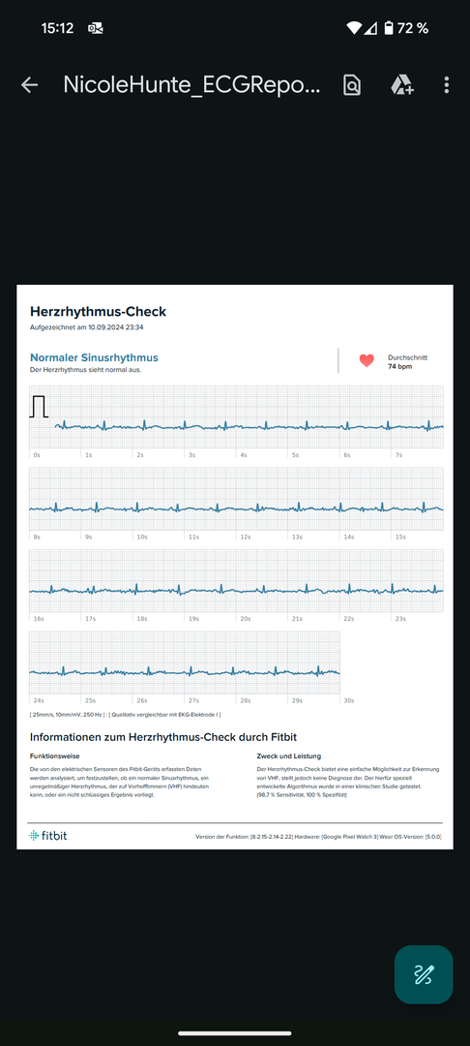Image resolution: width=470 pixels, height=1046 pixels.
Task: Tap the calibration pulse symbol on ECG
Action: (39, 406)
